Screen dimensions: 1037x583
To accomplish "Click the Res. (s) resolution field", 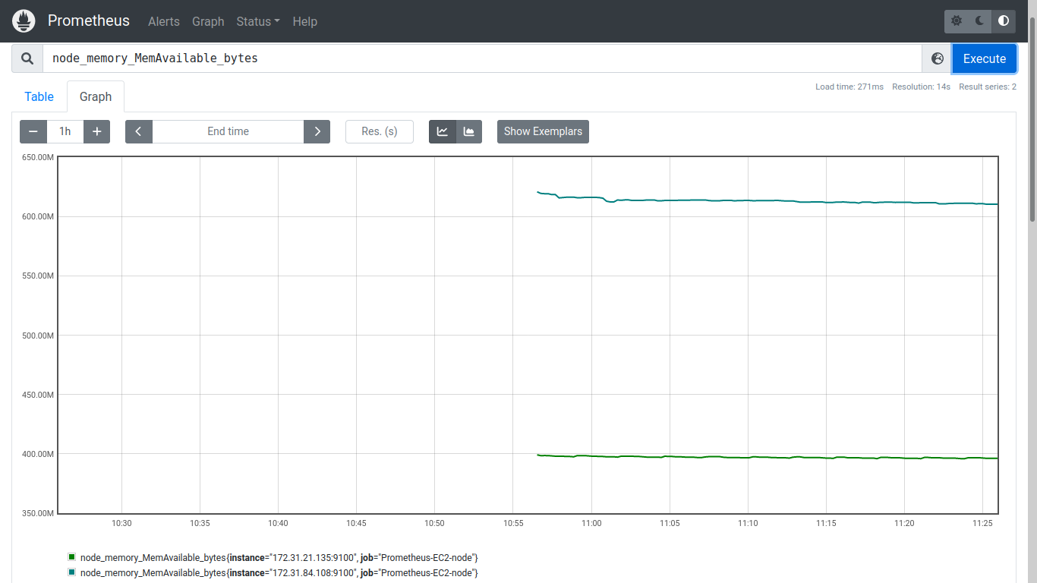I will coord(380,131).
